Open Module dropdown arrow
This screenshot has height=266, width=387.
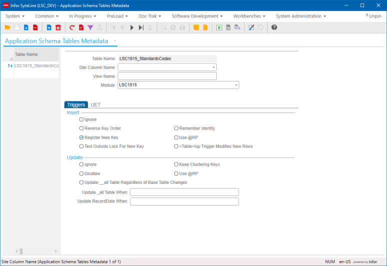(236, 85)
